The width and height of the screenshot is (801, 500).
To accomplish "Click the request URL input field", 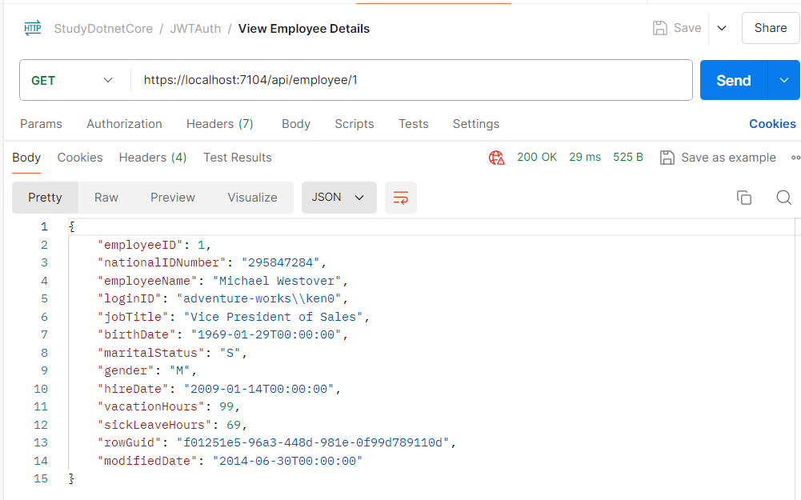I will [x=411, y=80].
